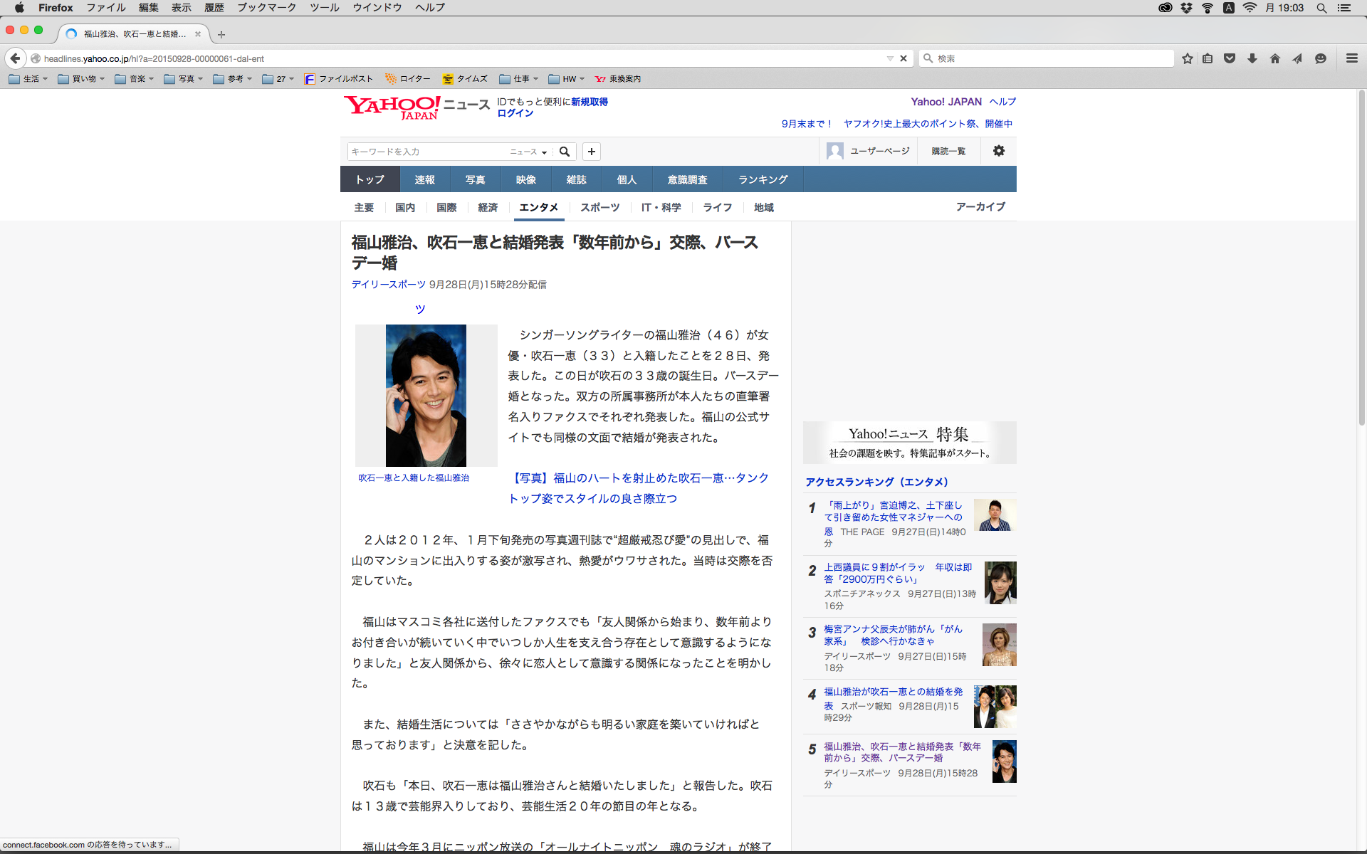Click the Yahoo search magnifier button
The width and height of the screenshot is (1367, 854).
coord(565,152)
